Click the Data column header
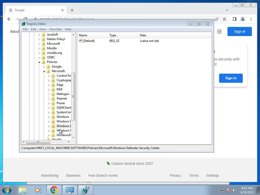This screenshot has width=260, height=195. pos(175,35)
